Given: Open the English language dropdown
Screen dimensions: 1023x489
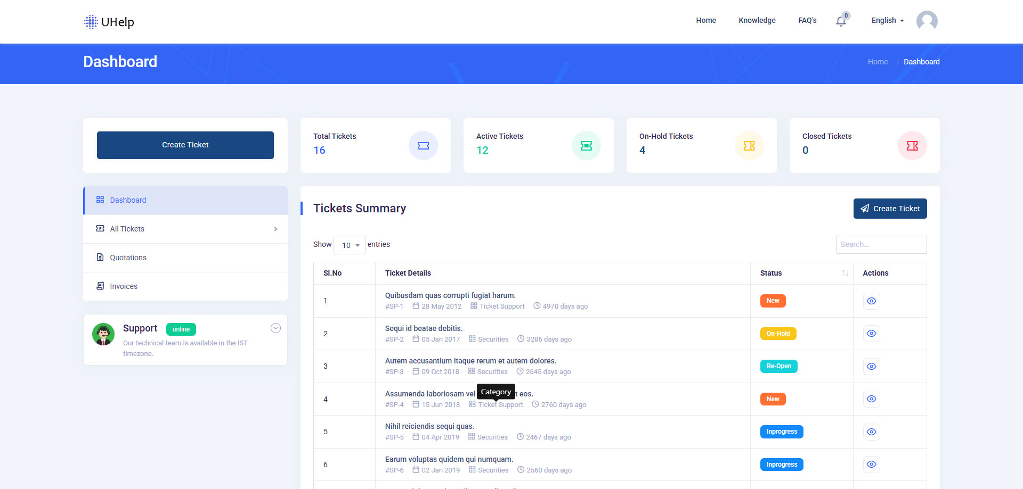Looking at the screenshot, I should click(887, 21).
